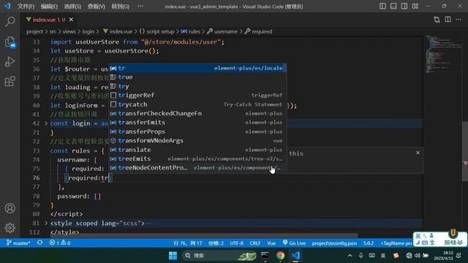Select 'transferCheckedChangeFn' suggestion
This screenshot has width=468, height=263.
click(x=197, y=113)
